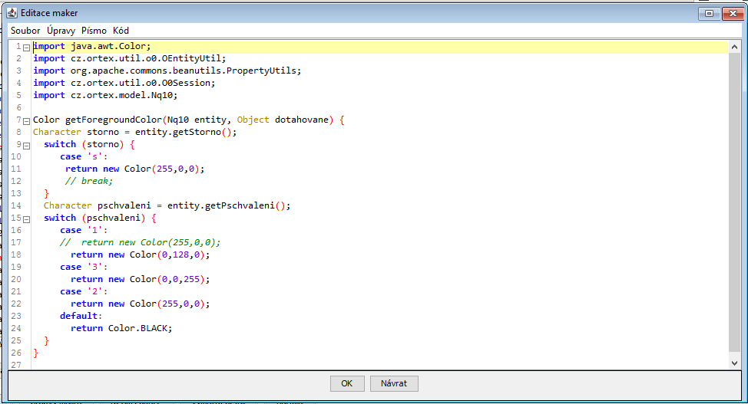Open the Písmo menu

pos(94,31)
